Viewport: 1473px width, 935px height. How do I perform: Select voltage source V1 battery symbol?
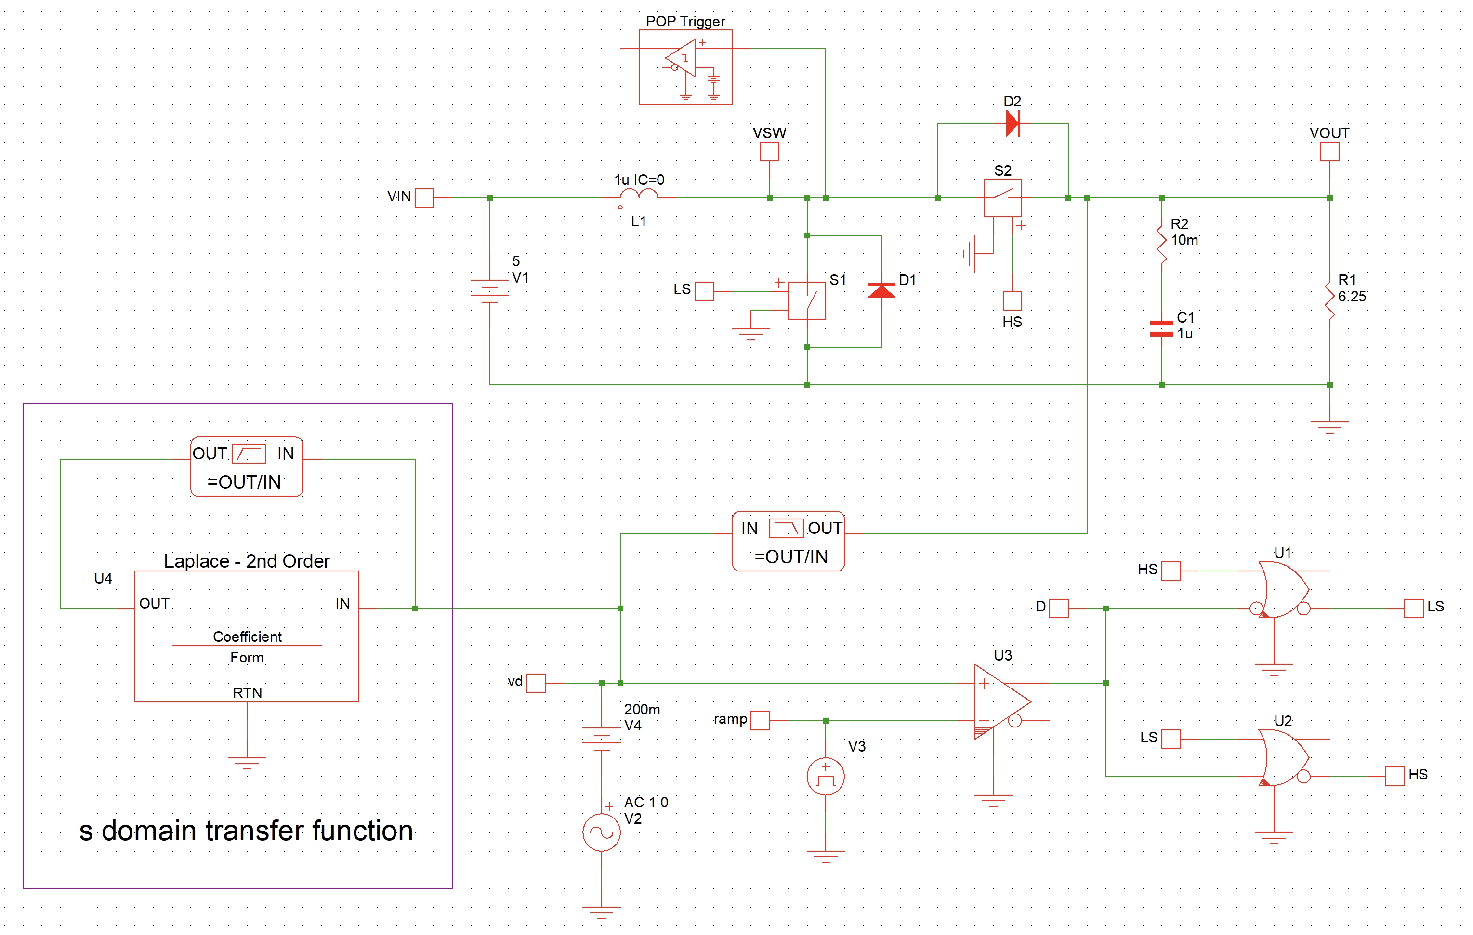(x=489, y=291)
